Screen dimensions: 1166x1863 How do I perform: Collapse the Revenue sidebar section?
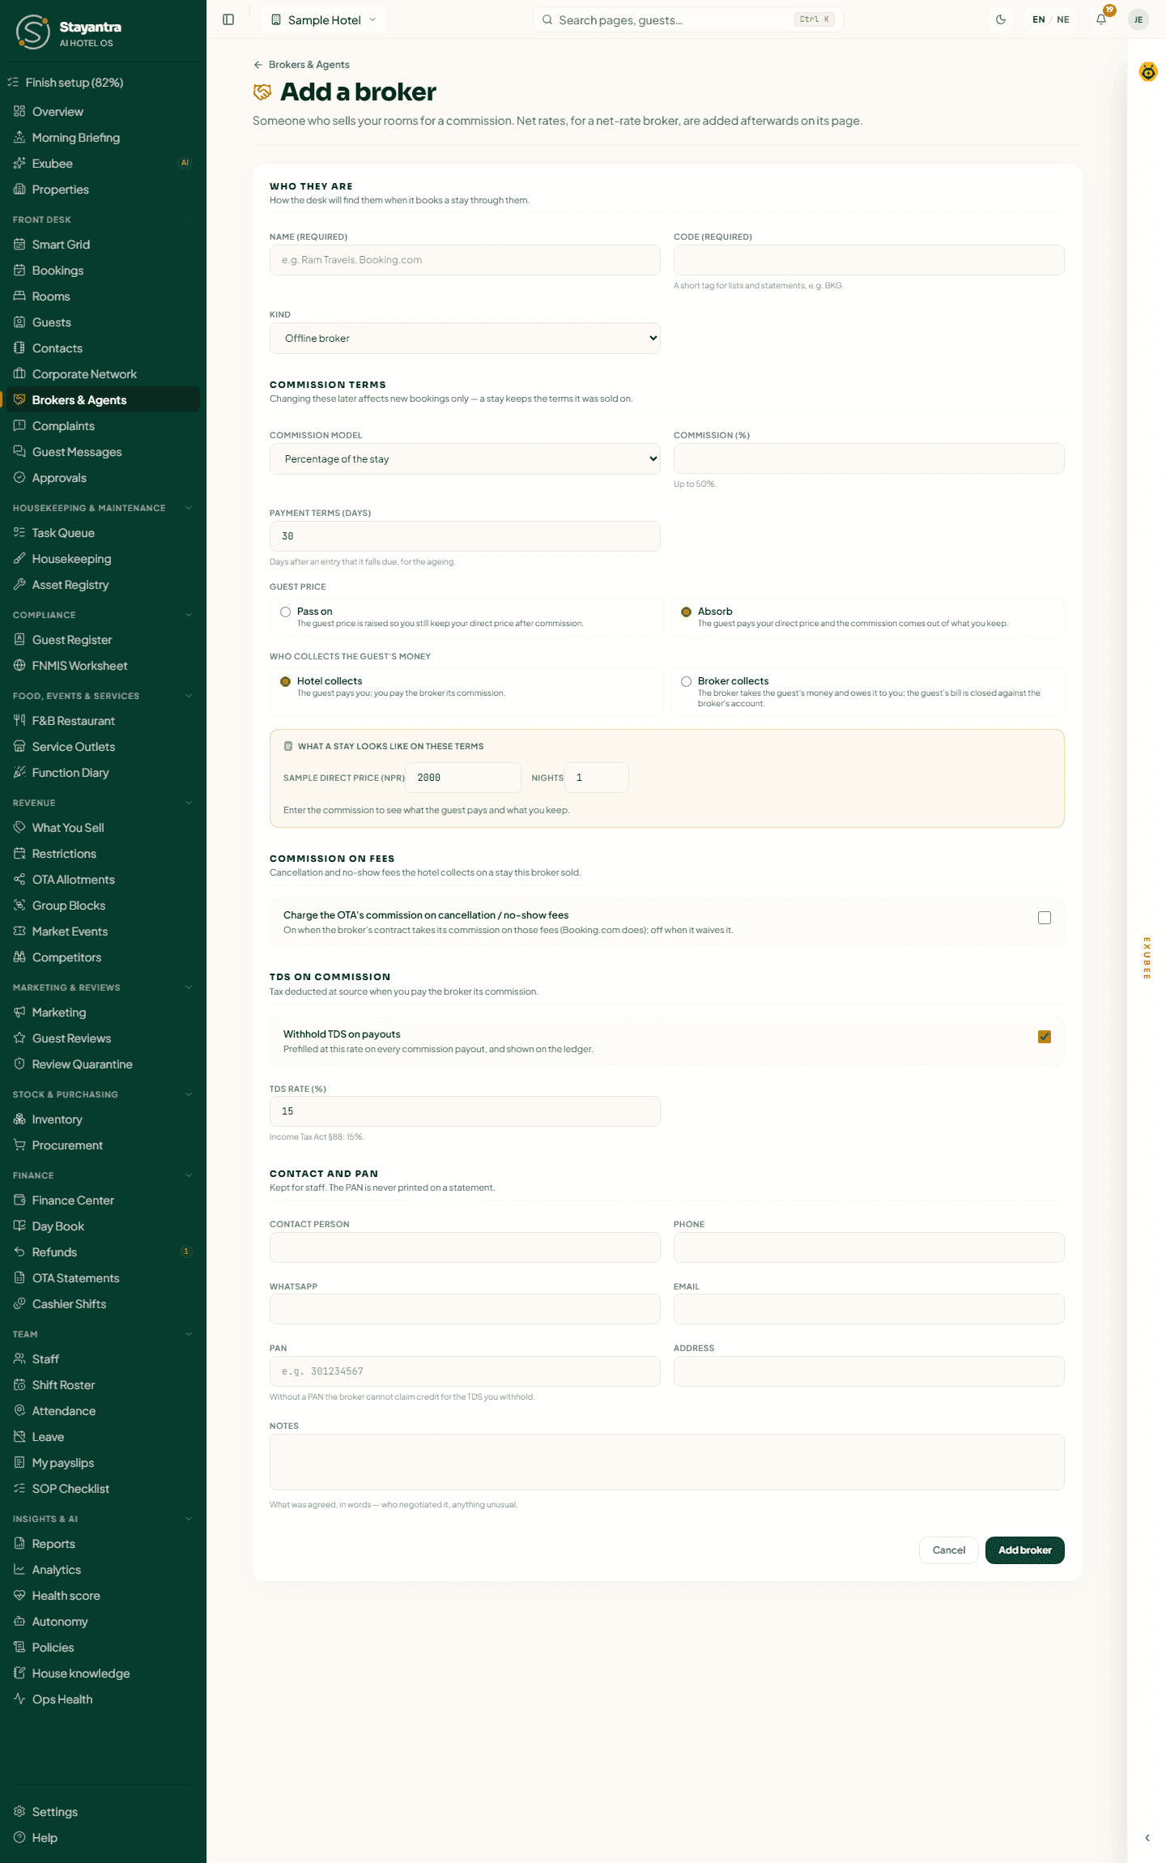[189, 803]
